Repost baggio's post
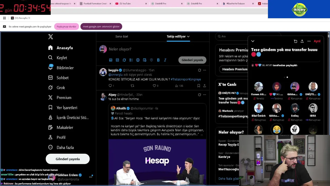Screen dimensions: 330x186 coord(132,86)
